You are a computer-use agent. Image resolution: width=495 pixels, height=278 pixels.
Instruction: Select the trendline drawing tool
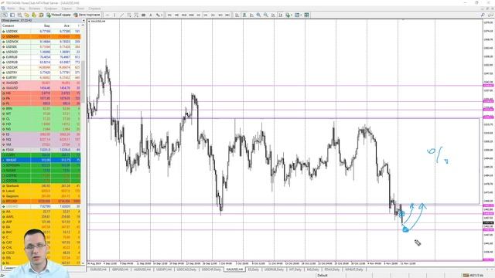(122, 15)
